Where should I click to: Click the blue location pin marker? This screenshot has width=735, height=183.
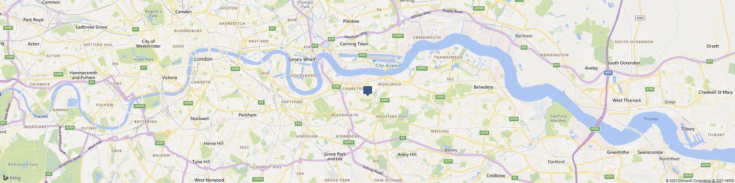[x=367, y=91]
